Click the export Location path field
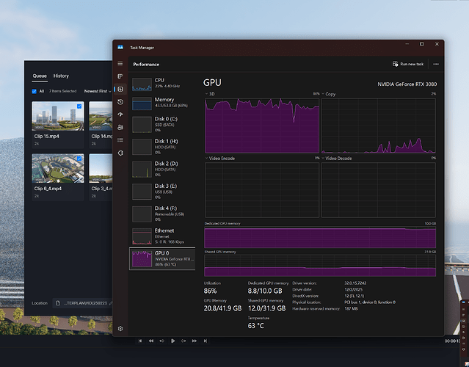This screenshot has width=469, height=367. tap(82, 303)
